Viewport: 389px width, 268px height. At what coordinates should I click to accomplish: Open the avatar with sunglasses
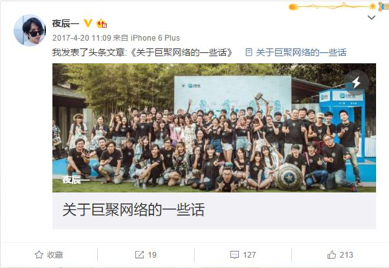click(x=30, y=30)
